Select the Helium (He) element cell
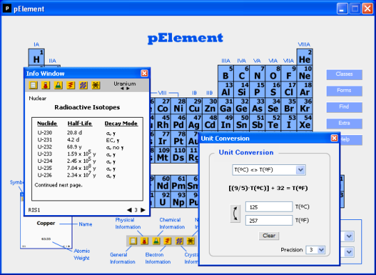 point(304,57)
